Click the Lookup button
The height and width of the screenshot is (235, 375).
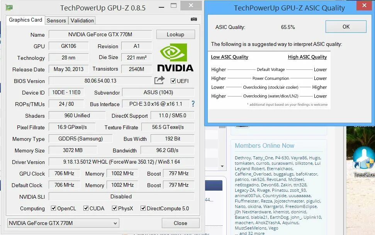tap(176, 34)
